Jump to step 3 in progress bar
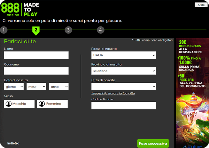The height and width of the screenshot is (148, 209). (68, 30)
